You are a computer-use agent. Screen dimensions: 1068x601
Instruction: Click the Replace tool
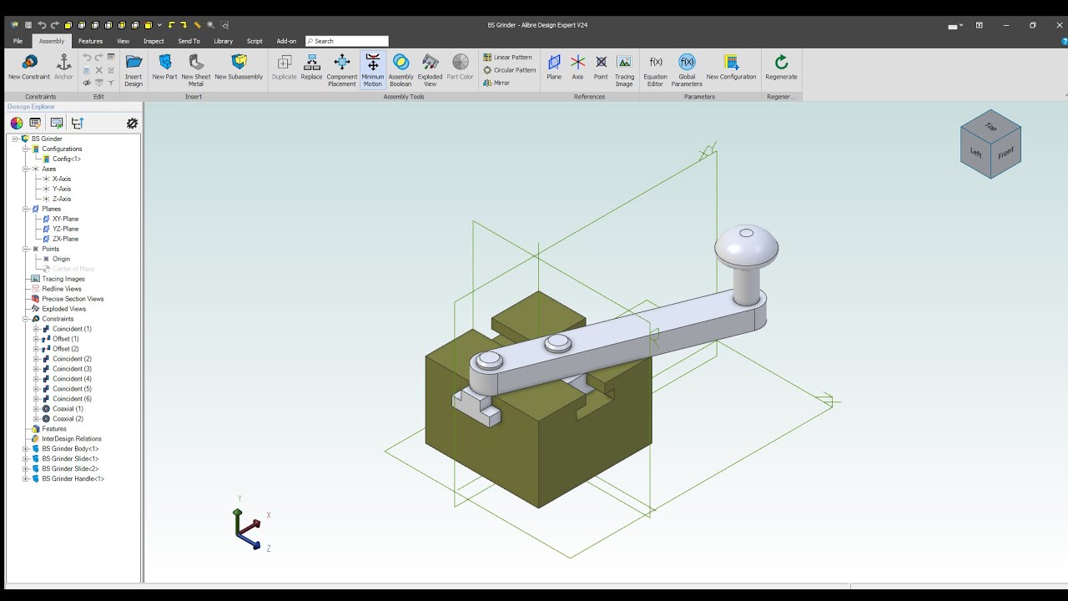click(x=311, y=68)
